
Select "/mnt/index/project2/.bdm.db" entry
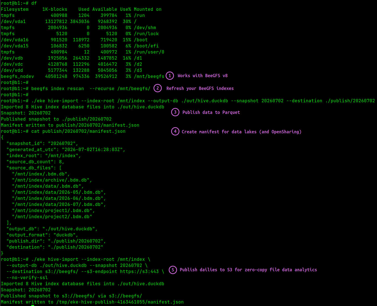click(x=52, y=217)
